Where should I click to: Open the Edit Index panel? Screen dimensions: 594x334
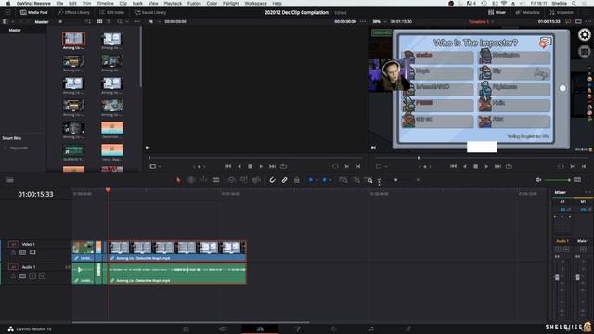tap(111, 12)
